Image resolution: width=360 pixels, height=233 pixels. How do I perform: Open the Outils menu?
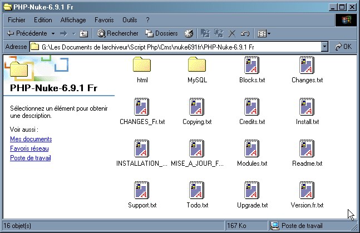(130, 20)
